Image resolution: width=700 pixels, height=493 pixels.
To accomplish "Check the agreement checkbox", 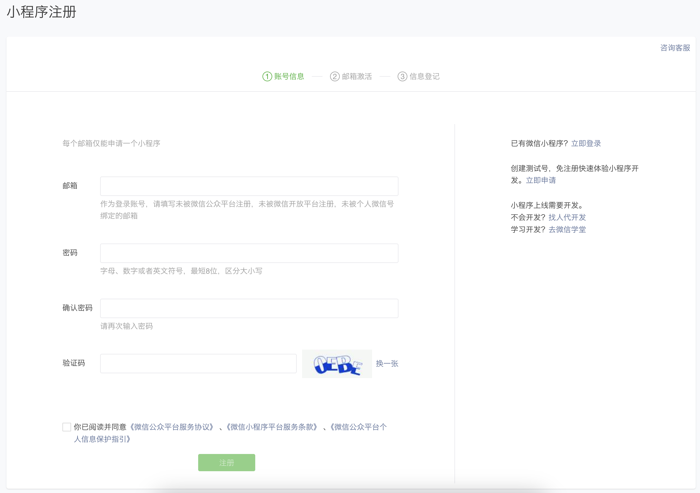I will [66, 427].
